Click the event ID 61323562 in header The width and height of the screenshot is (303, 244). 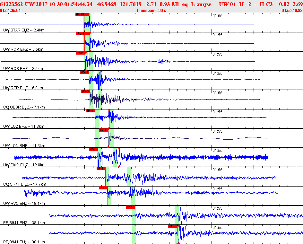coord(12,4)
